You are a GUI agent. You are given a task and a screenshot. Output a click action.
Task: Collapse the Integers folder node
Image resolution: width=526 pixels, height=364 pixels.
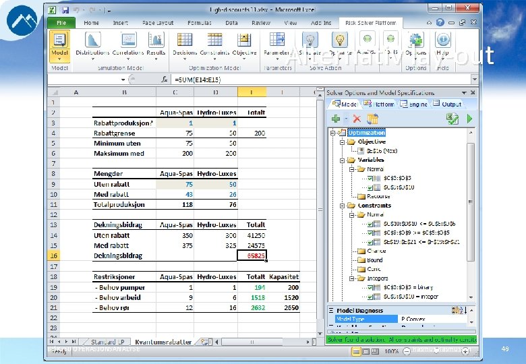(x=351, y=278)
